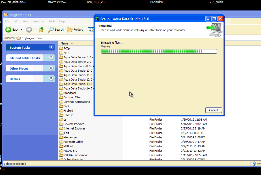Click the MSXML 6.0 folder name

pos(70,151)
